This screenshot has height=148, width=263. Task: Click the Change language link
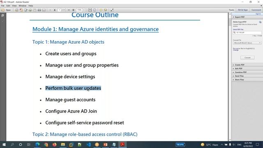tap(235, 50)
